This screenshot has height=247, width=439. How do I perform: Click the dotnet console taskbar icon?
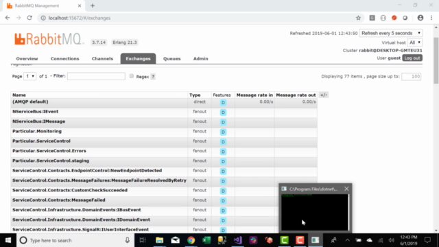click(316, 240)
